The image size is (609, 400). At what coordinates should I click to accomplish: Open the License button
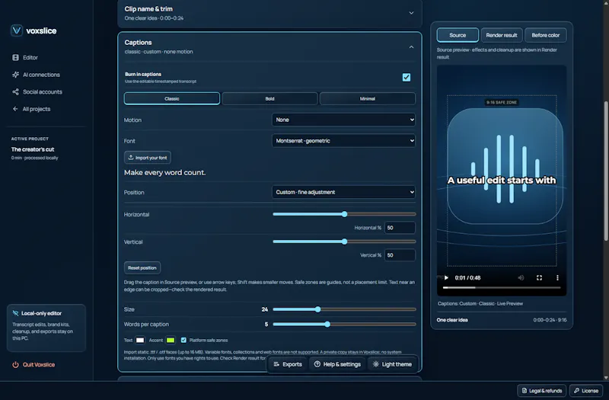(x=585, y=391)
